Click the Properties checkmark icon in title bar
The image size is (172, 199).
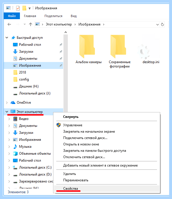pyautogui.click(x=18, y=8)
